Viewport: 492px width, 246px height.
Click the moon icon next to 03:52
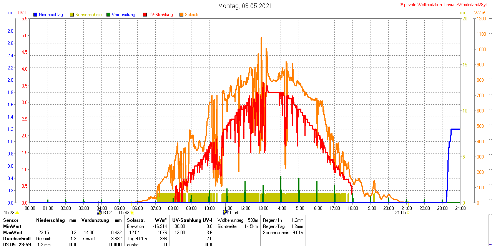click(x=99, y=212)
